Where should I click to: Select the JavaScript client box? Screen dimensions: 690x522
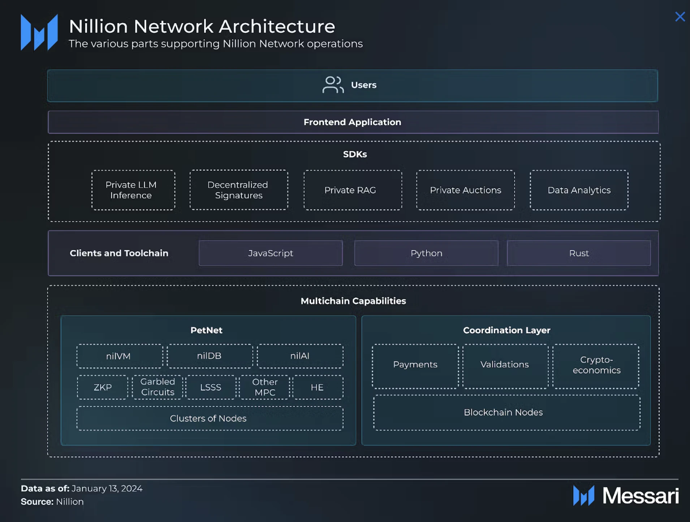pos(271,253)
